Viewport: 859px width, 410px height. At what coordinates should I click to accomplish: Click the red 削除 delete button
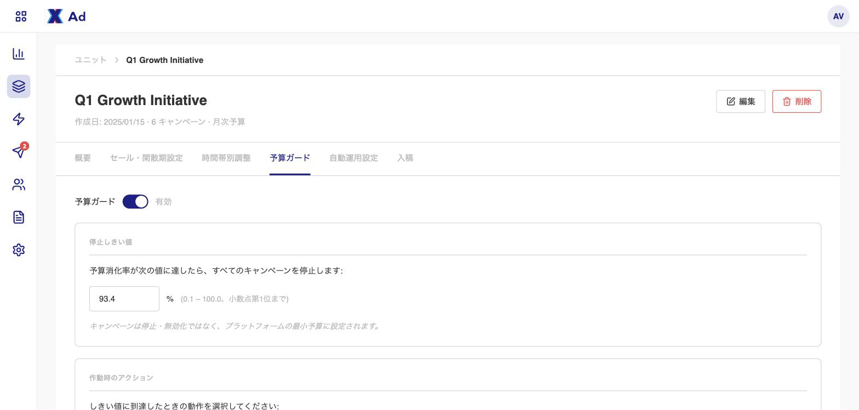(x=797, y=102)
